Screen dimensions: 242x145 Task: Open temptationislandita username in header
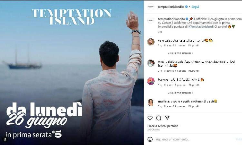(171, 7)
